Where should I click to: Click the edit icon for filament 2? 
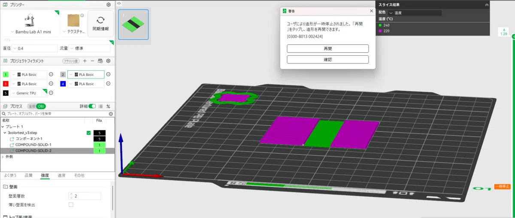click(x=108, y=74)
